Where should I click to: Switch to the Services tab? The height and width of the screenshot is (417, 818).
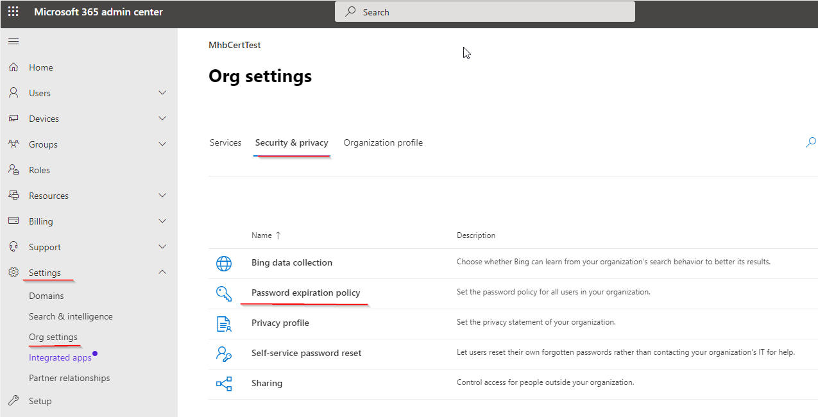[x=225, y=142]
